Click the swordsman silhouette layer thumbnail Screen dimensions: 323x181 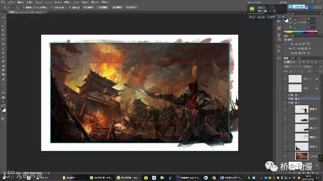point(302,109)
